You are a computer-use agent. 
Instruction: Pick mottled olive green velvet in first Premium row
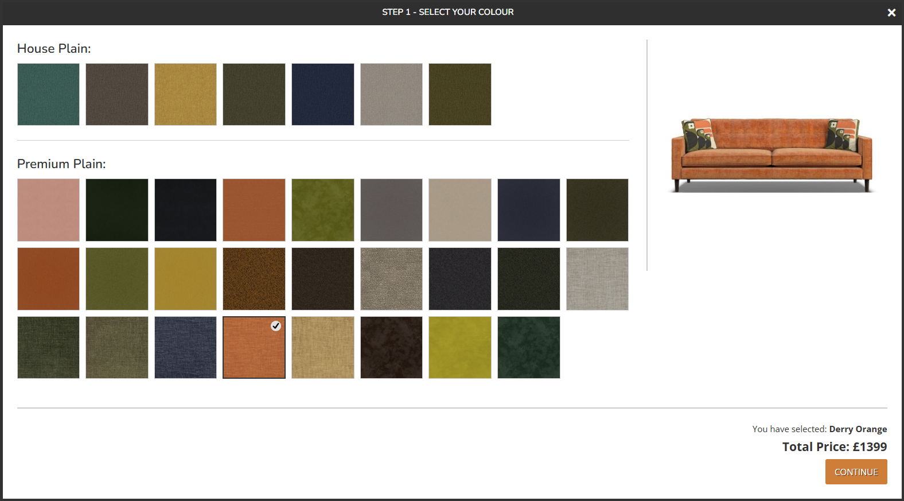point(322,209)
